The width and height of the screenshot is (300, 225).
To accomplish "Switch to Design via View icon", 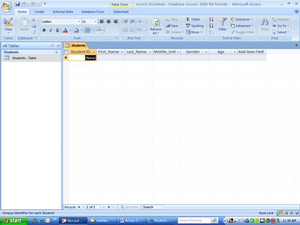I will pyautogui.click(x=8, y=22).
